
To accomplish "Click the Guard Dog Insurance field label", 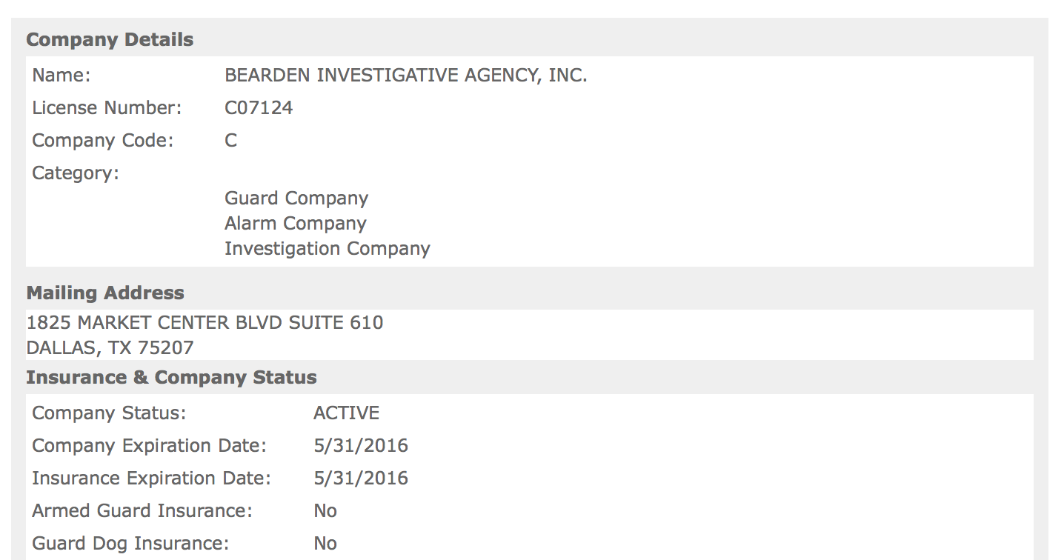I will coord(130,544).
